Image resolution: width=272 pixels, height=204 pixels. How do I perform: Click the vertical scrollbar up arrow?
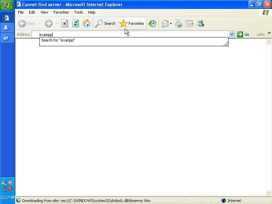268,41
